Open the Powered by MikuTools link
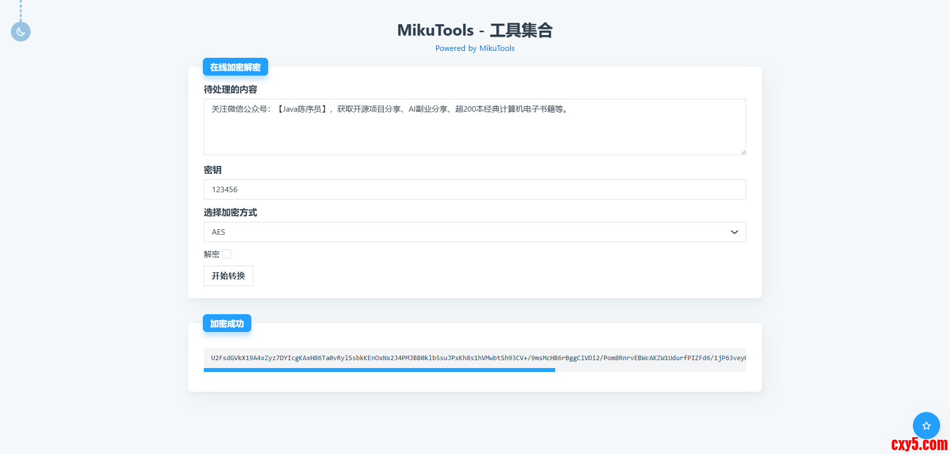 (475, 48)
